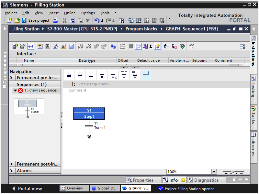
Task: Open the Online menu
Action: click(70, 13)
